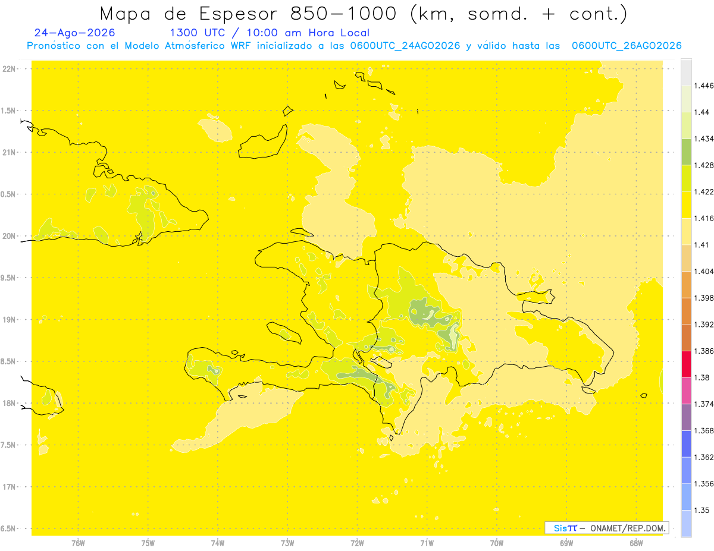Click the latitude label "22N"

click(10, 69)
